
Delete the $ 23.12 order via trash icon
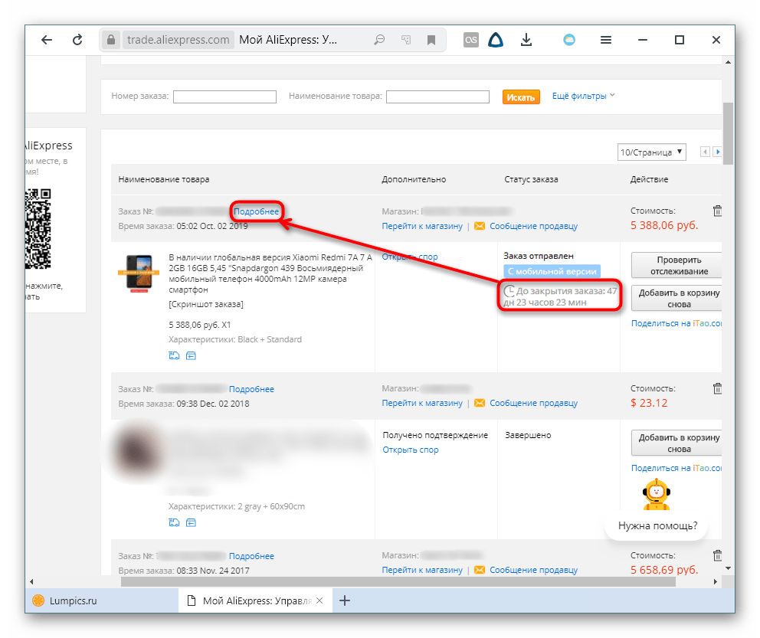click(717, 388)
